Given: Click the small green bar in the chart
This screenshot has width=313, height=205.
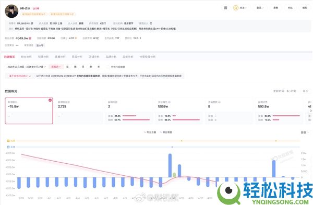Looking at the screenshot, I should pos(174,175).
